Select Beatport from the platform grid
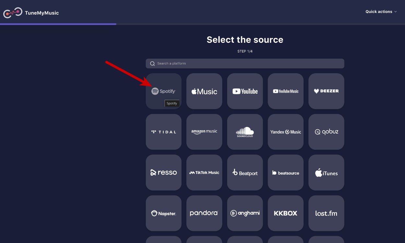Screen dimensions: 405x243 tap(245, 172)
